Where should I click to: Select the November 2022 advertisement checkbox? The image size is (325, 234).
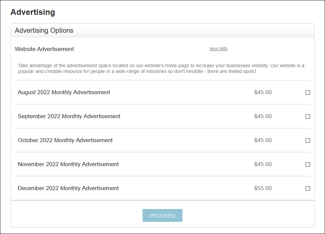[x=308, y=164]
